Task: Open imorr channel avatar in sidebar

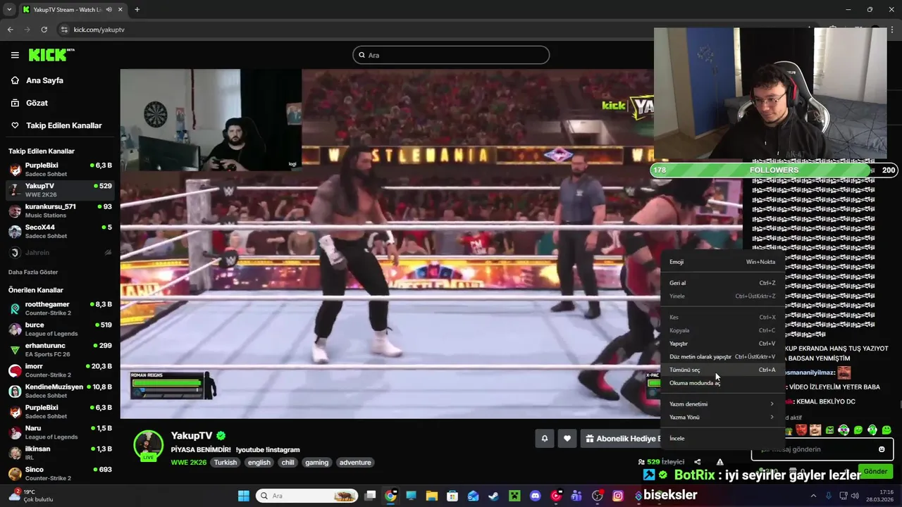Action: [15, 370]
